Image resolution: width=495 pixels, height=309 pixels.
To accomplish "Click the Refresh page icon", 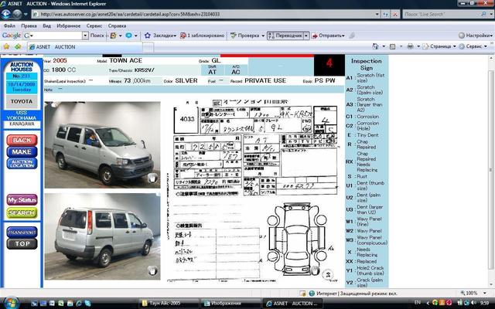I will tap(386, 14).
